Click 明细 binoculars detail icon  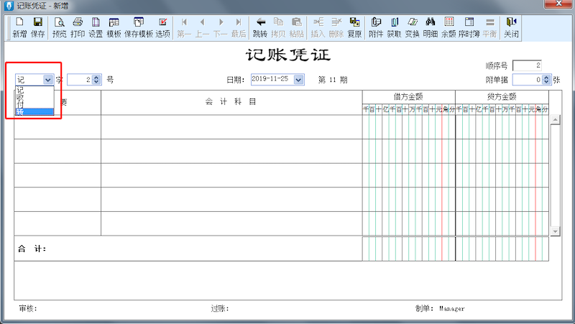[431, 27]
